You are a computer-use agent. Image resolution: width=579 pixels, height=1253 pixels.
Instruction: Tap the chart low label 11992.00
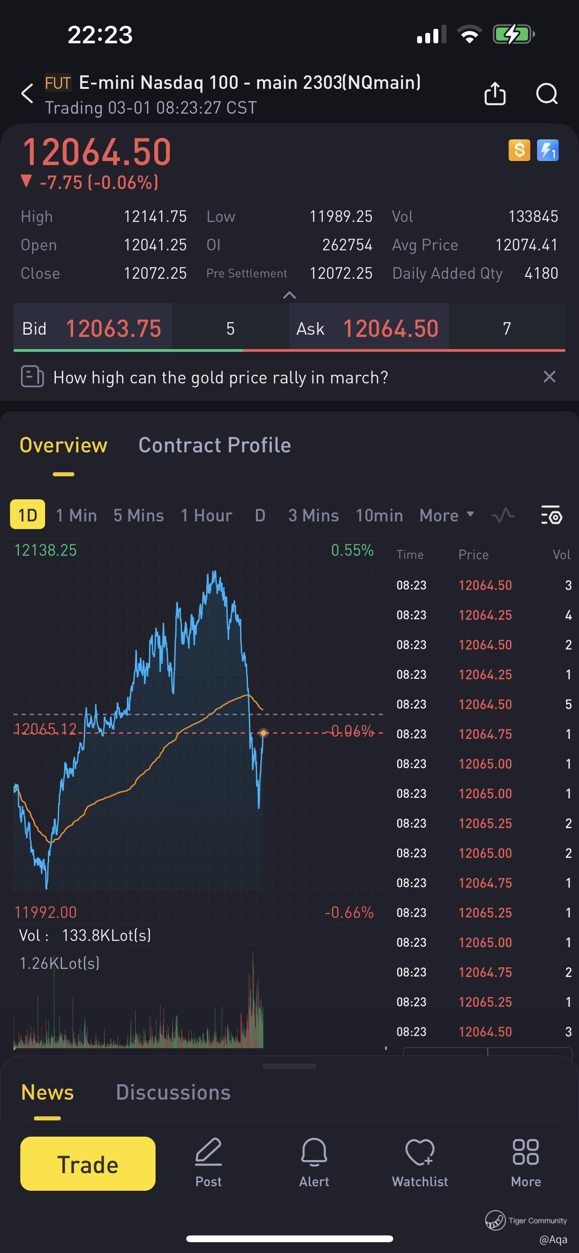(46, 912)
